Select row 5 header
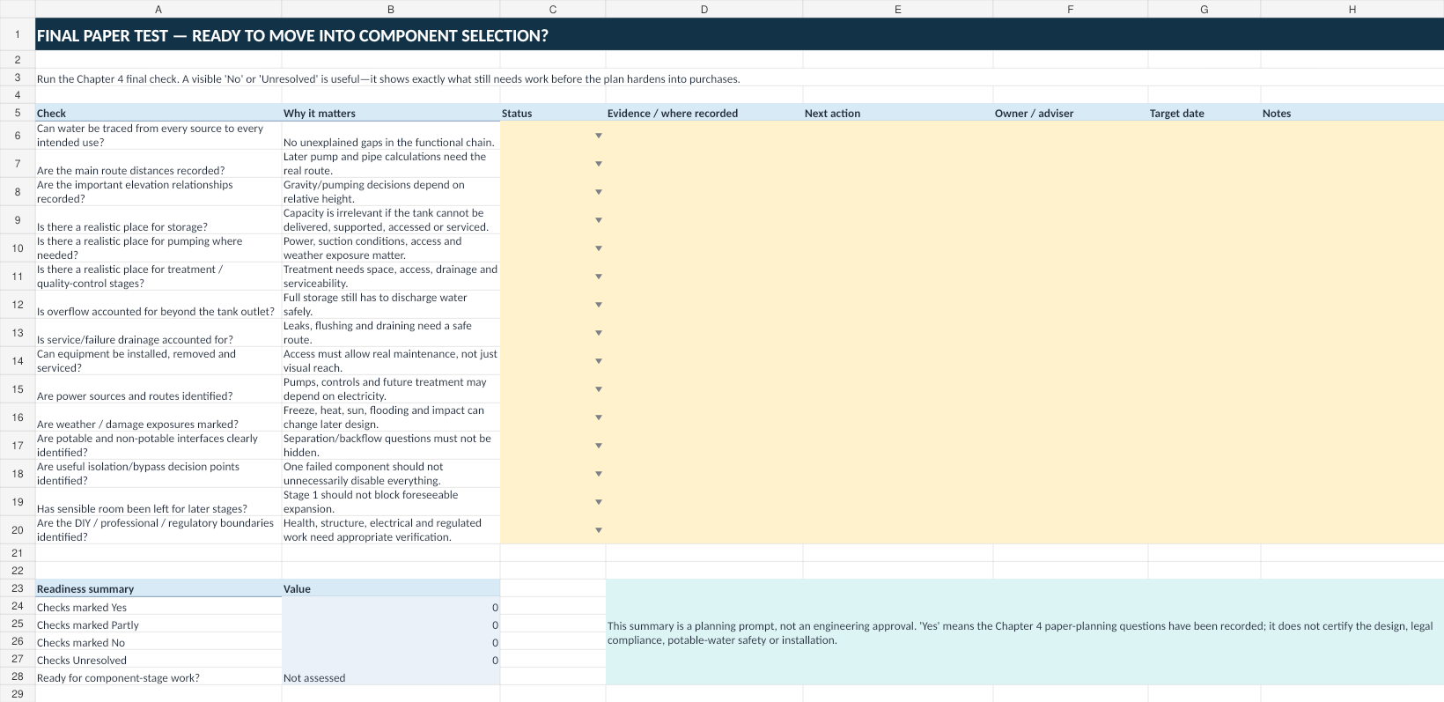The height and width of the screenshot is (702, 1444). tap(18, 113)
